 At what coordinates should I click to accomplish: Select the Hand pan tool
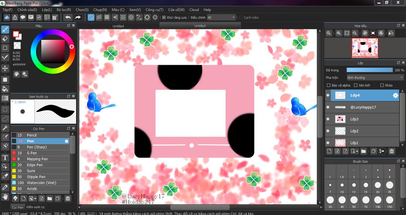[5, 196]
